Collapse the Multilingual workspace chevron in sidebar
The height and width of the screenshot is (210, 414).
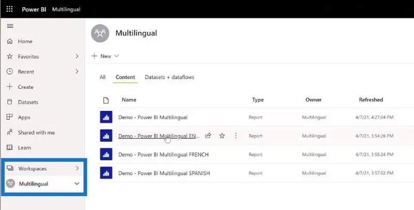pos(77,183)
